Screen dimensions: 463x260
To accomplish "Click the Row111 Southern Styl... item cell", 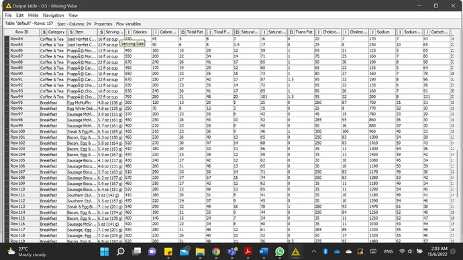I will coord(82,195).
